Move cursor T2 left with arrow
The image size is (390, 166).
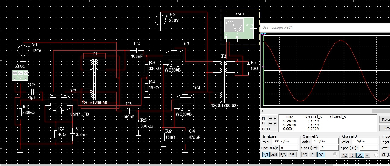pyautogui.click(x=270, y=124)
